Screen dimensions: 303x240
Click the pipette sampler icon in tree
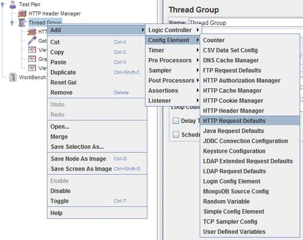point(32,40)
